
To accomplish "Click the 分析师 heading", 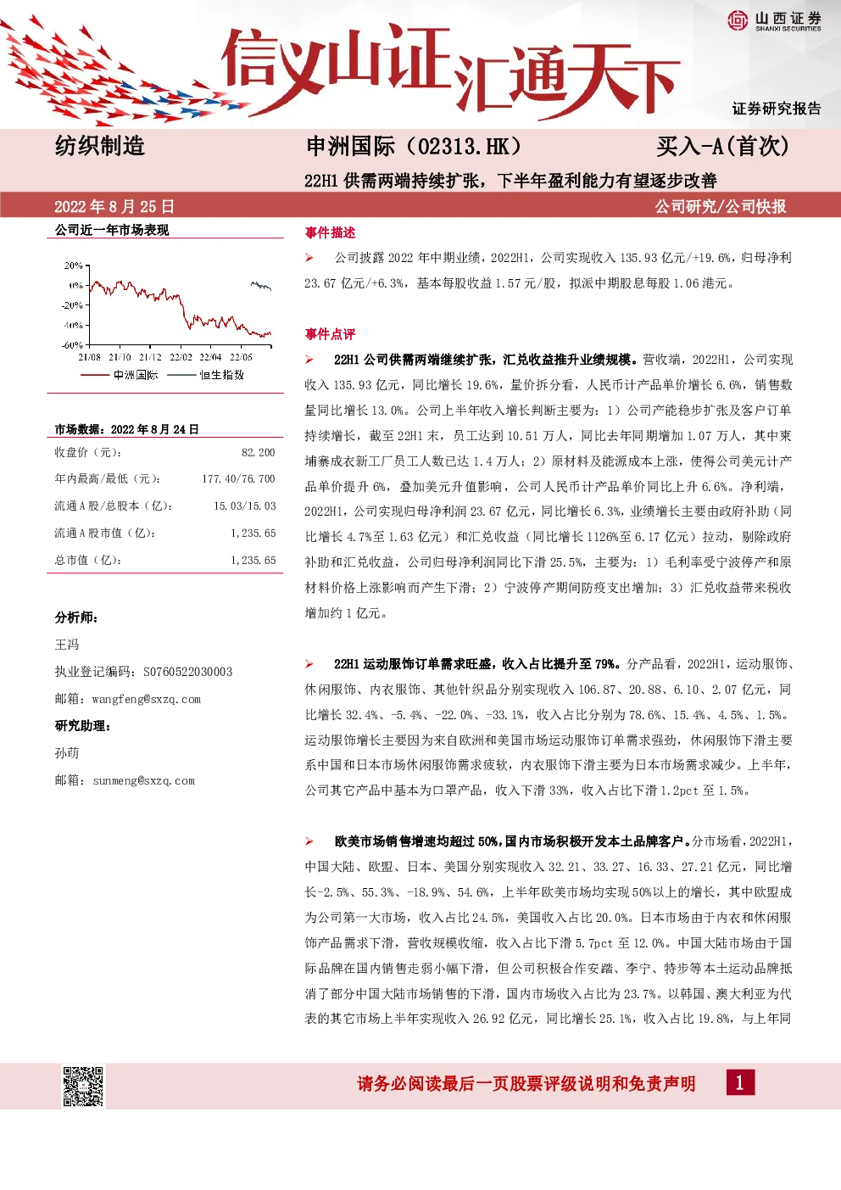I will (77, 617).
